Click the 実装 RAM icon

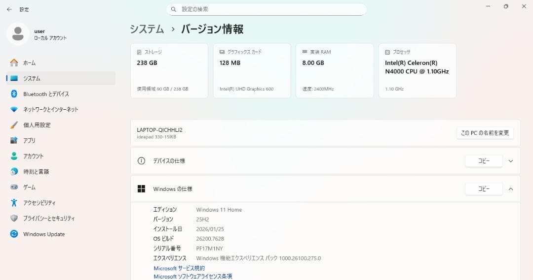(305, 52)
